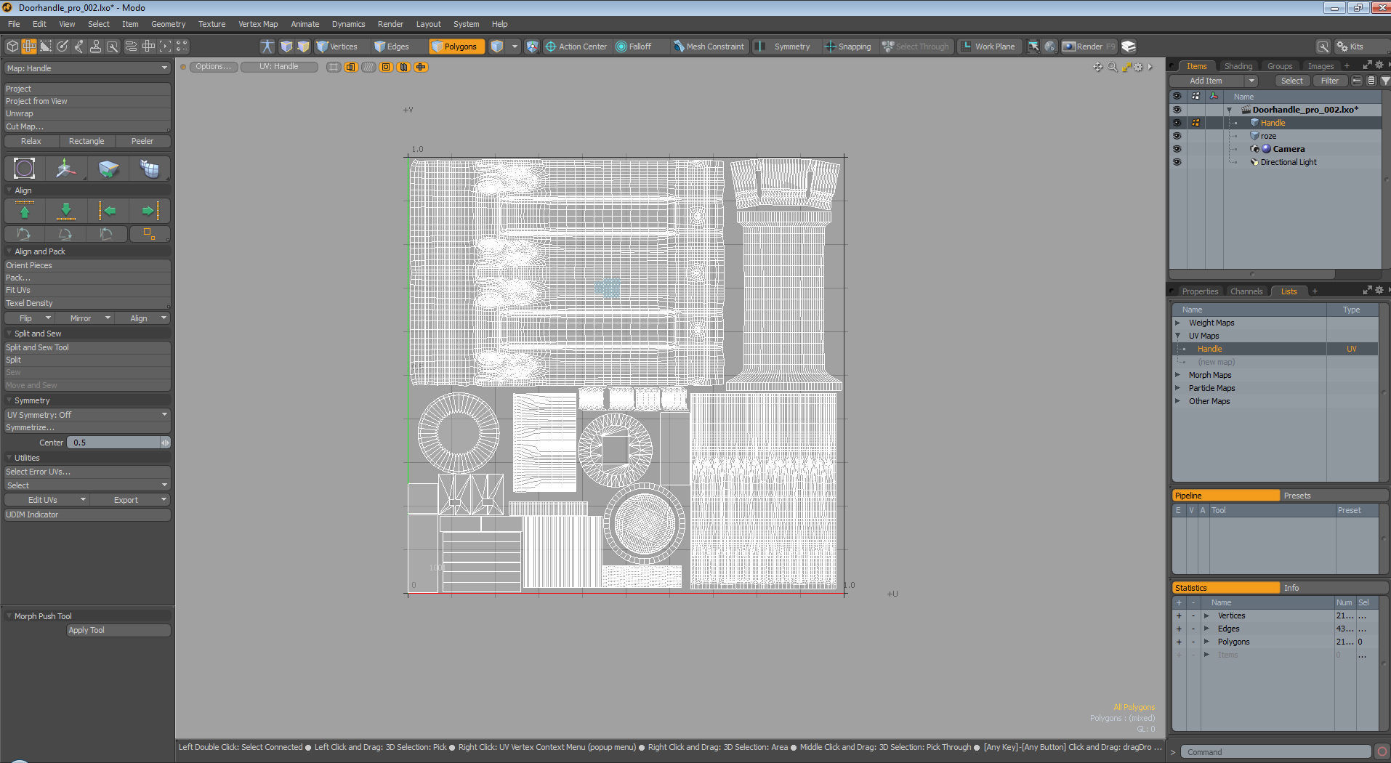
Task: Click the Rectangle button
Action: point(86,141)
